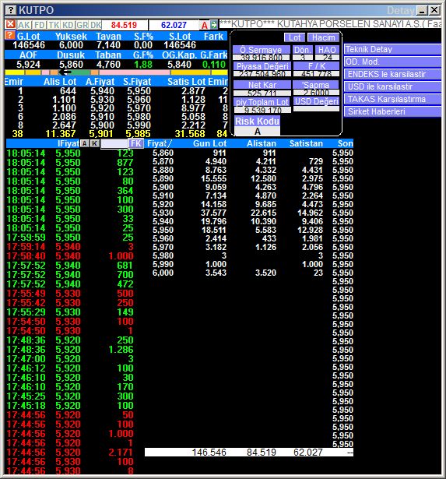Click the input field beside the K button

(x=114, y=143)
